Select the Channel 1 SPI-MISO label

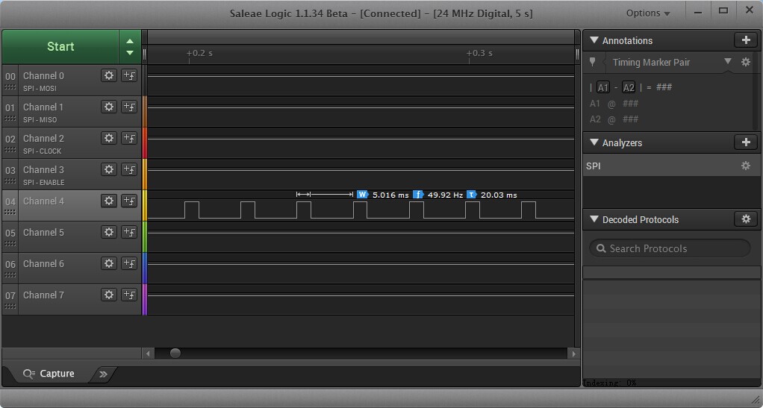click(40, 119)
